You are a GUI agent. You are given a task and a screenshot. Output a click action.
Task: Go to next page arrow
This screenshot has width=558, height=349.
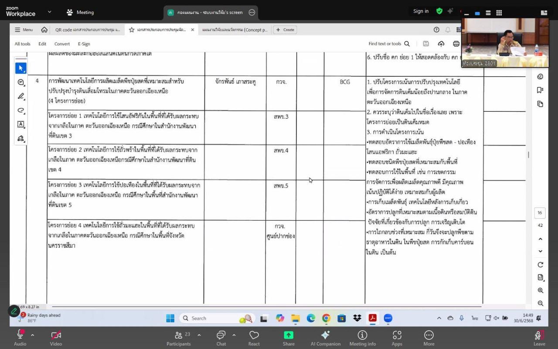tap(540, 251)
